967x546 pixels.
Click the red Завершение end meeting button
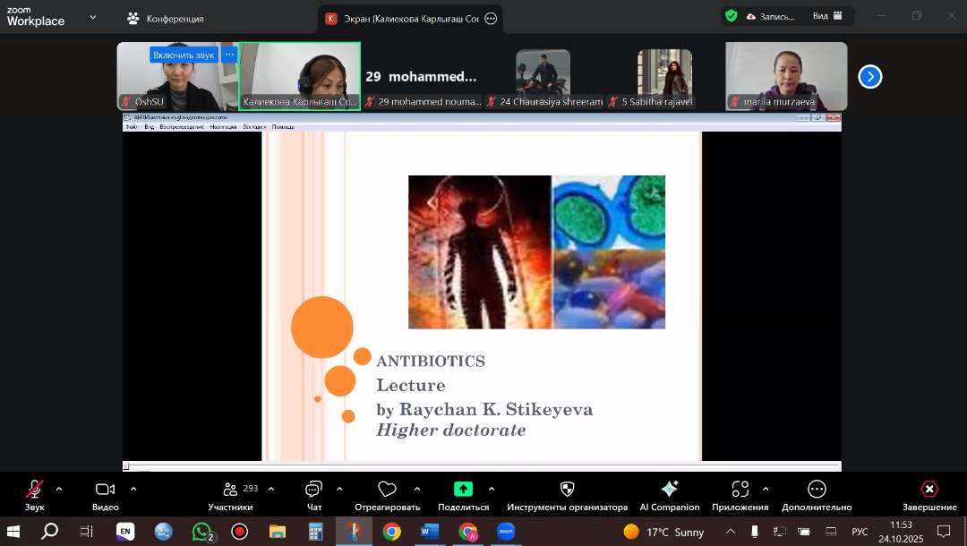click(929, 490)
